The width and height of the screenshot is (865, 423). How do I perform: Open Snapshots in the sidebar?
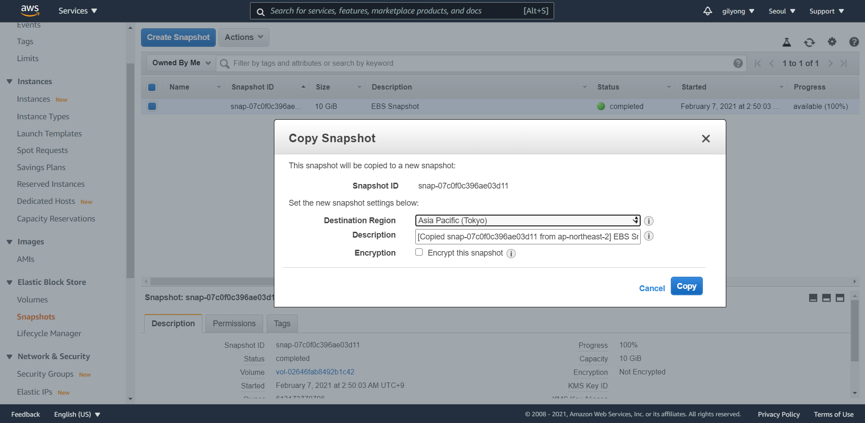click(36, 317)
